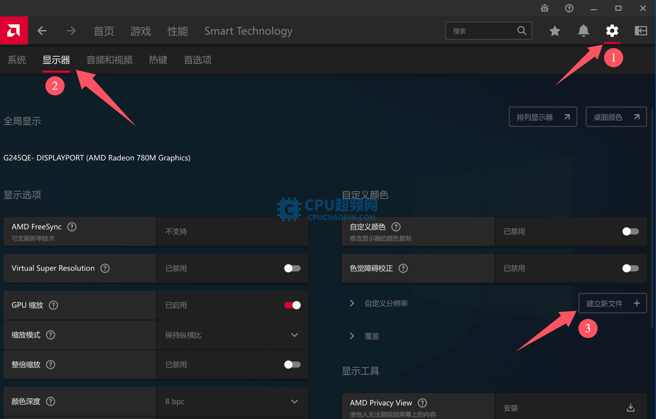Click 不支持 FreeSync status text
The image size is (656, 419).
(x=176, y=232)
